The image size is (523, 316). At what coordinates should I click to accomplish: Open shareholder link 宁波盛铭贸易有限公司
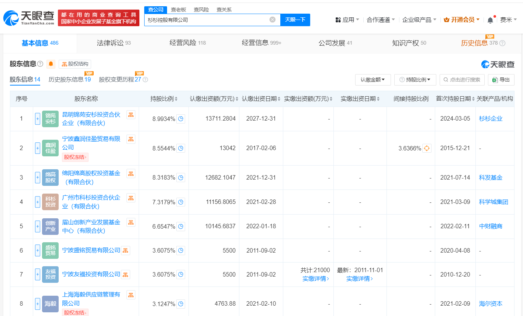tap(91, 250)
